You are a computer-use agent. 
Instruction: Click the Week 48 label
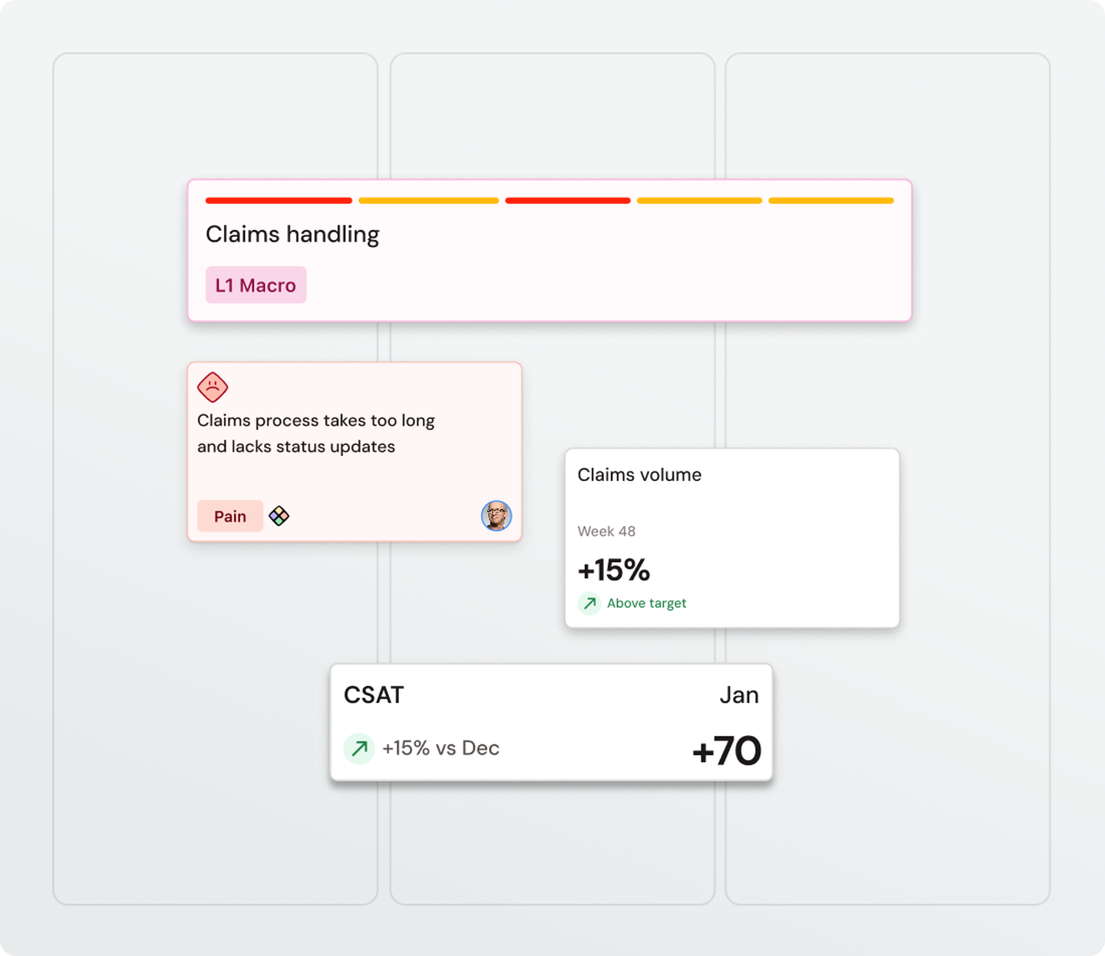[x=606, y=532]
